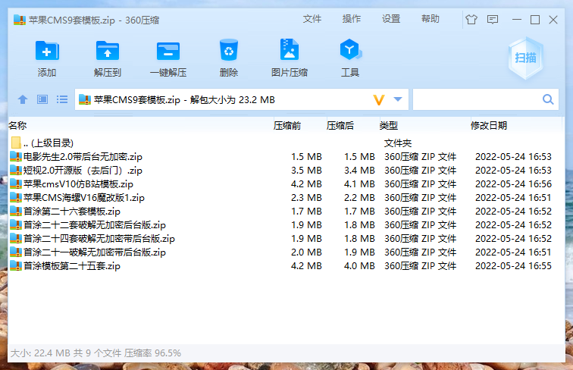This screenshot has width=573, height=370.
Task: Open the feedback message icon
Action: click(493, 20)
